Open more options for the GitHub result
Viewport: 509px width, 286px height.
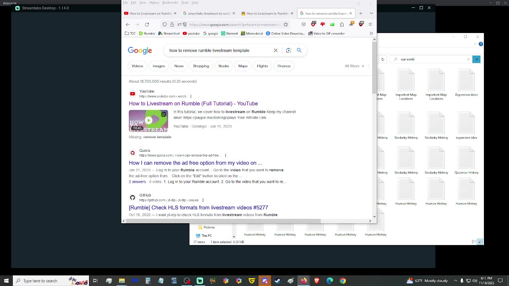pyautogui.click(x=203, y=200)
